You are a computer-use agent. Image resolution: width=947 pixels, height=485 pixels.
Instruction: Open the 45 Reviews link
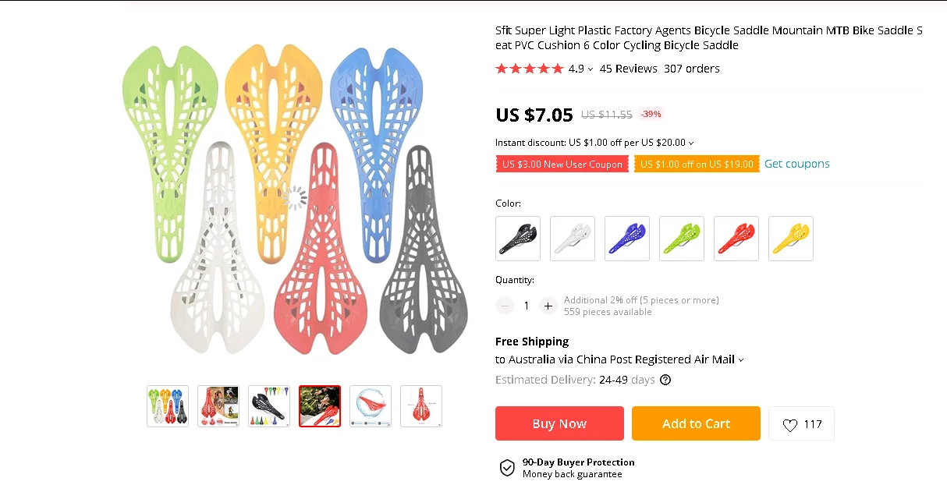coord(628,69)
